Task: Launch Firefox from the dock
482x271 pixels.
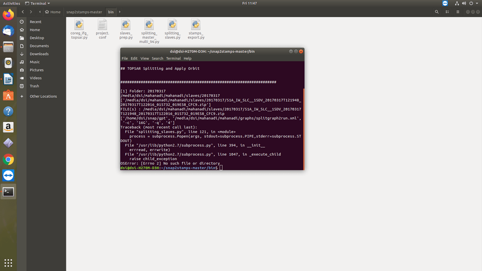Action: coord(8,14)
